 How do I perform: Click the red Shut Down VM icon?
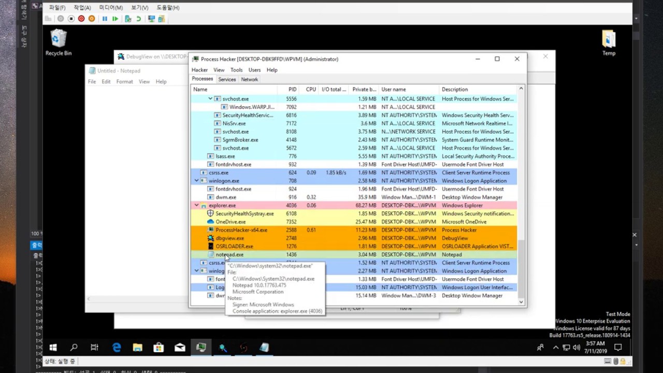click(81, 19)
